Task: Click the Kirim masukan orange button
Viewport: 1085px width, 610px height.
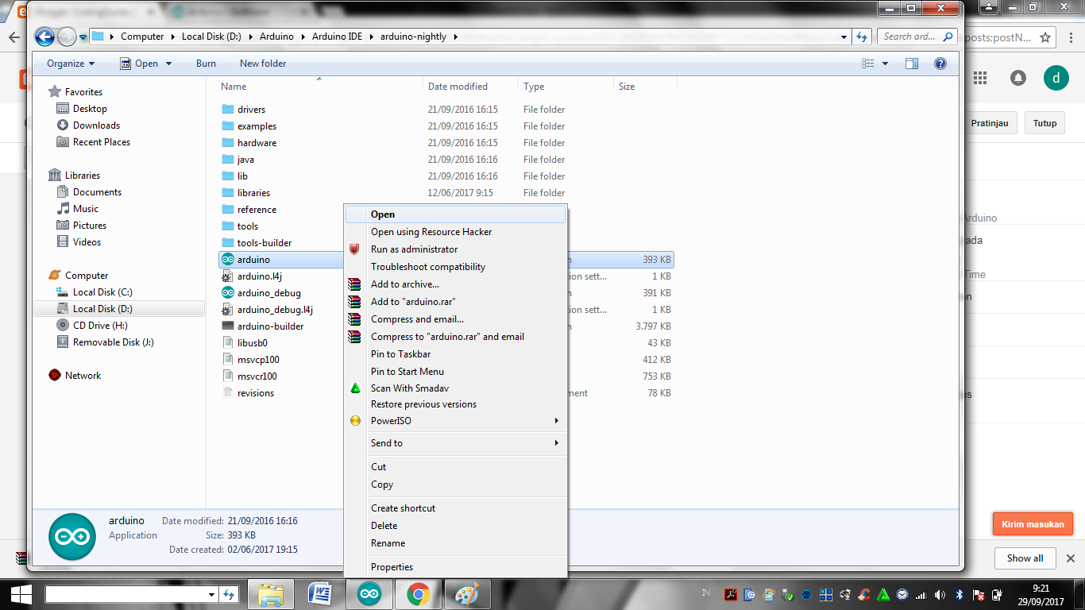Action: [1033, 523]
